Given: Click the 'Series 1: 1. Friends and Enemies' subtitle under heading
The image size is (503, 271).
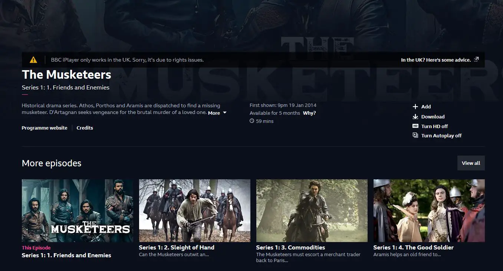Looking at the screenshot, I should pyautogui.click(x=66, y=88).
